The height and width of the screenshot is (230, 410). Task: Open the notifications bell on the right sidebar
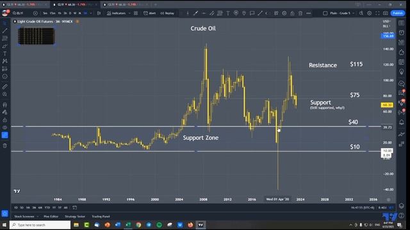pyautogui.click(x=402, y=122)
